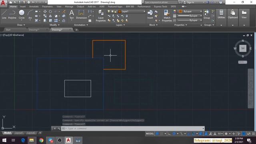Toggle snap mode in status bar
The image size is (256, 144).
[x=162, y=134]
